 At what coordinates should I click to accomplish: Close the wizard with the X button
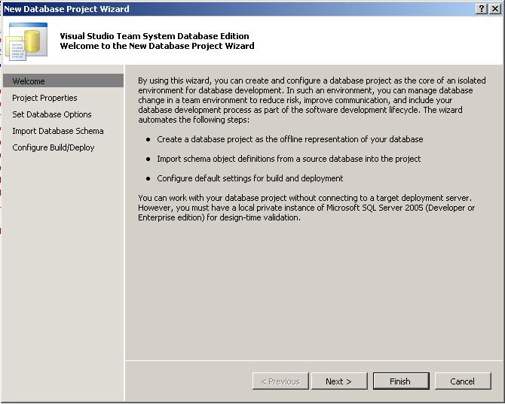point(495,9)
